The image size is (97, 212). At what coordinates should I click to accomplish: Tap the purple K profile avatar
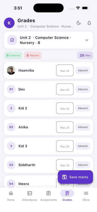pos(9,23)
